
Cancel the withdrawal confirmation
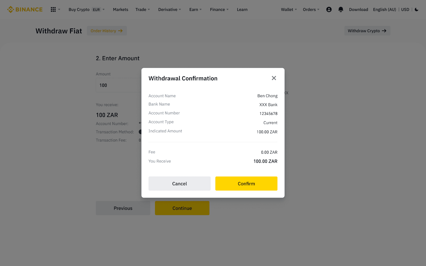[179, 184]
